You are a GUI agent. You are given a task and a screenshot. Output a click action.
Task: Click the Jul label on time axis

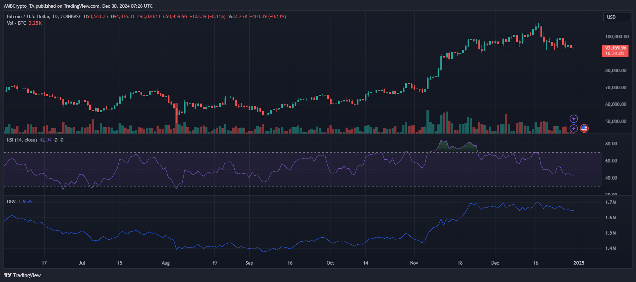click(82, 263)
